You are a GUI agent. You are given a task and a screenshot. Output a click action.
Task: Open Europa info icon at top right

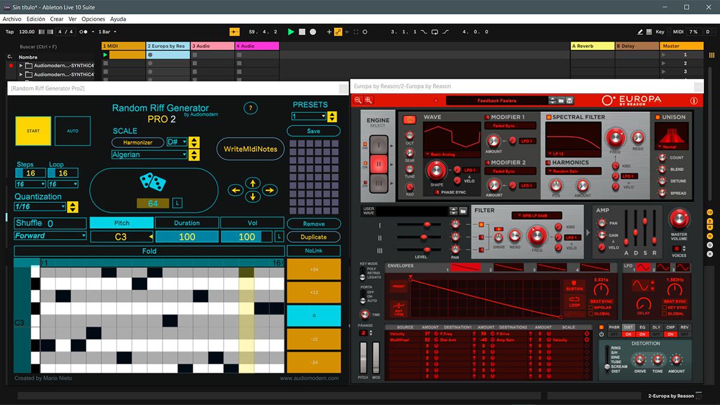[694, 101]
